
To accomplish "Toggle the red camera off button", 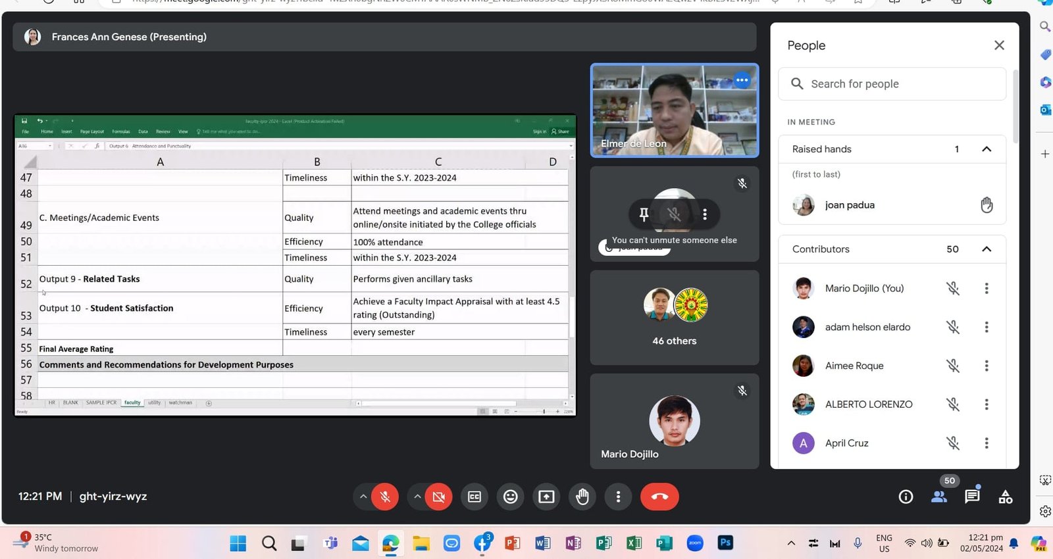I will 439,497.
